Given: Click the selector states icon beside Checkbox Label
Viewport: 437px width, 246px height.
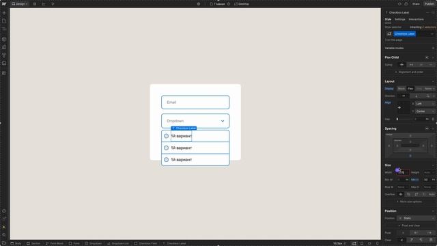Looking at the screenshot, I should [389, 33].
